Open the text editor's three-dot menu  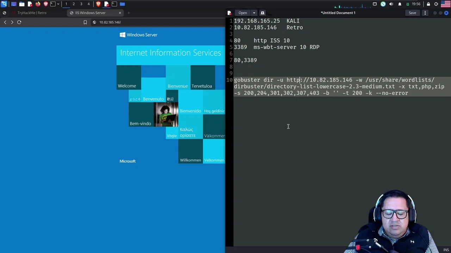pyautogui.click(x=425, y=13)
